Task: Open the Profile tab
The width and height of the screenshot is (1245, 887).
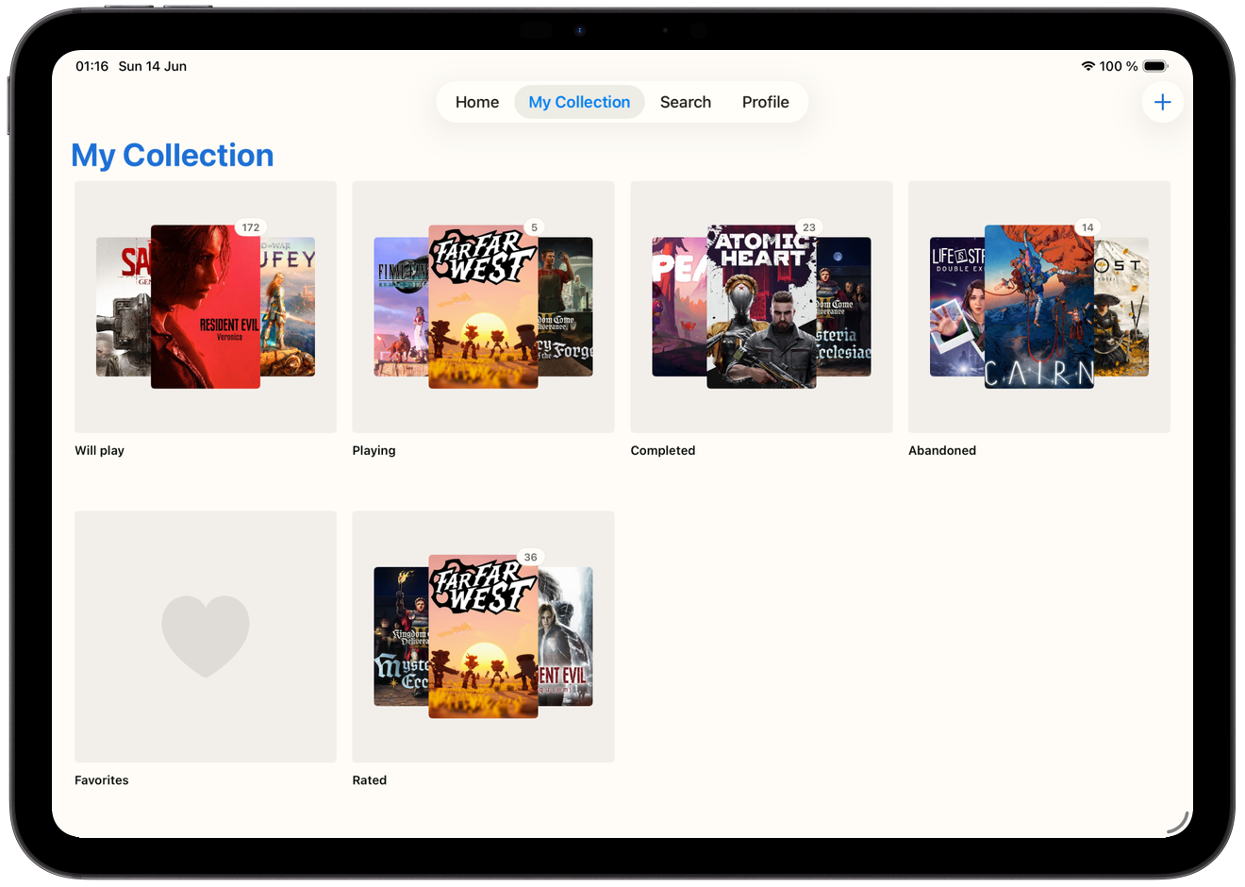Action: tap(765, 102)
